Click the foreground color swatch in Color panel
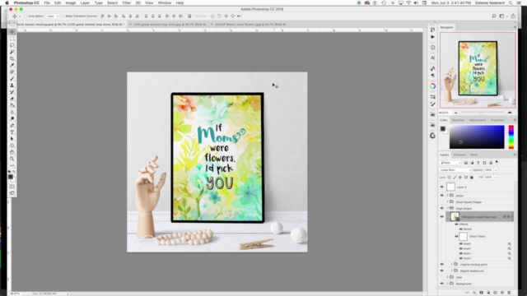Screen dimensions: 527x296 (x=443, y=129)
